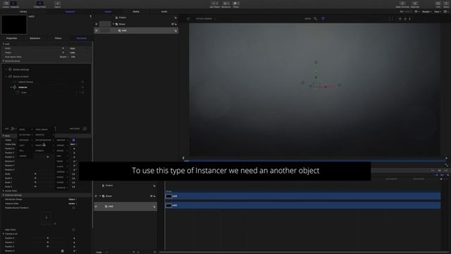
Task: Collapse the Instancer Settings section
Action: 3,195
